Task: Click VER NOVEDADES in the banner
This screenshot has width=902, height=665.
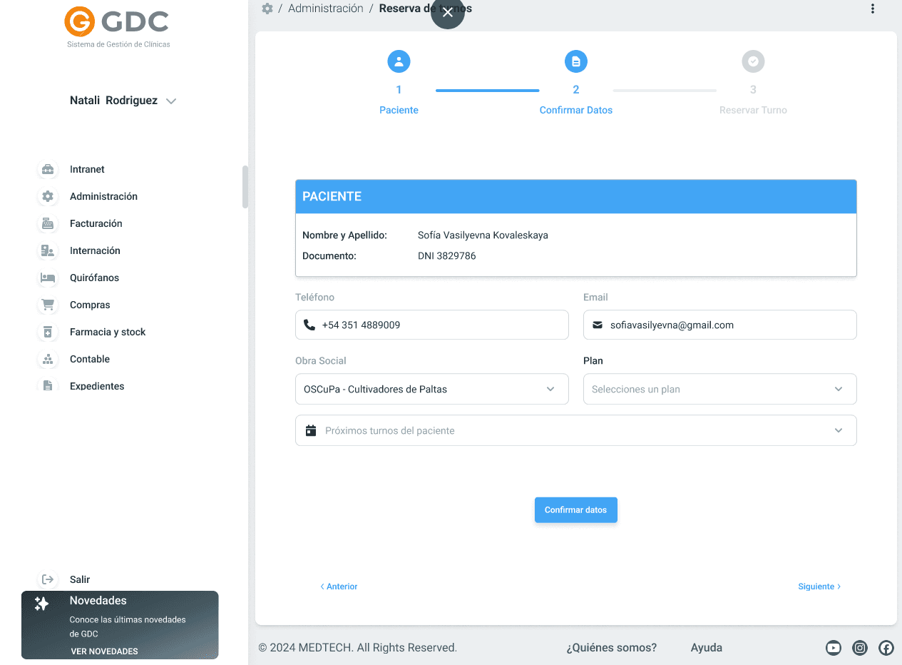Action: (x=104, y=651)
